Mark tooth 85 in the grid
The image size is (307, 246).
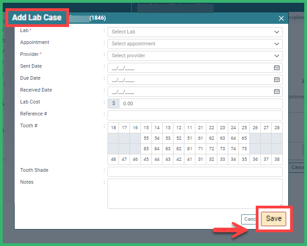pos(146,149)
